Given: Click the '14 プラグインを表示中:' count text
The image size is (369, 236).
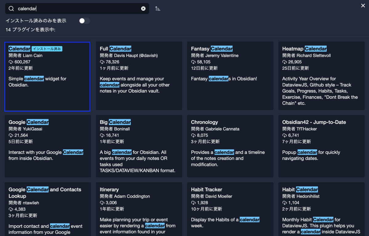Looking at the screenshot, I should click(30, 30).
